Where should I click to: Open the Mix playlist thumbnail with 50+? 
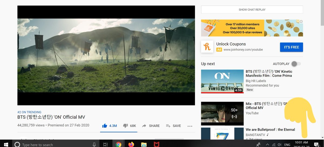222,114
